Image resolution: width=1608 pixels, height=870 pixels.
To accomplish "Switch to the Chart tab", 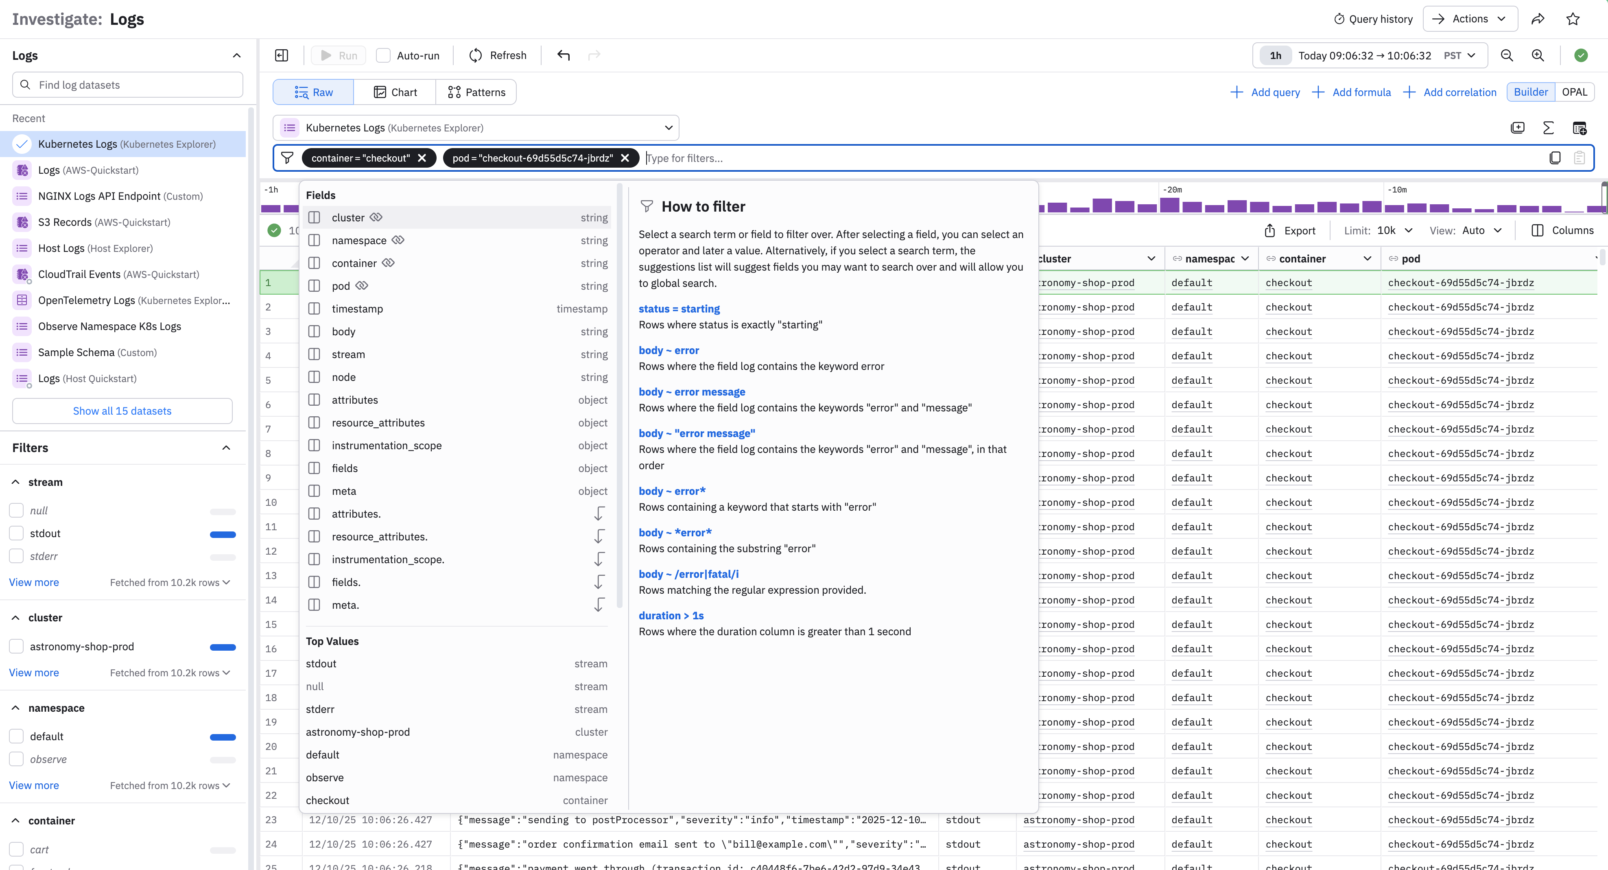I will pos(395,92).
